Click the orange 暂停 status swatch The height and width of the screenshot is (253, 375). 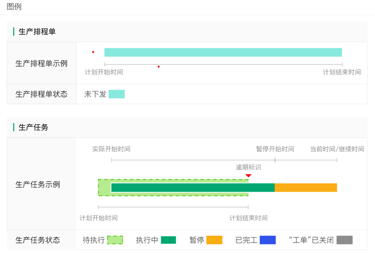[x=214, y=240]
